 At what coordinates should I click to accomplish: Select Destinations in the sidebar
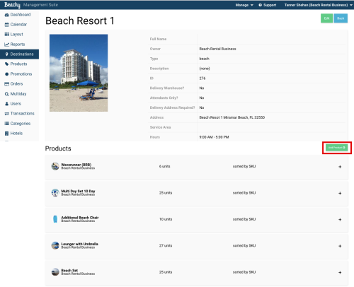tap(19, 54)
